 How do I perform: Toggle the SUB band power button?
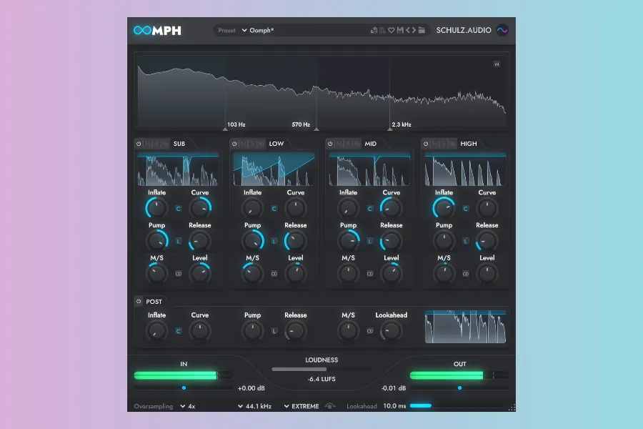click(139, 144)
